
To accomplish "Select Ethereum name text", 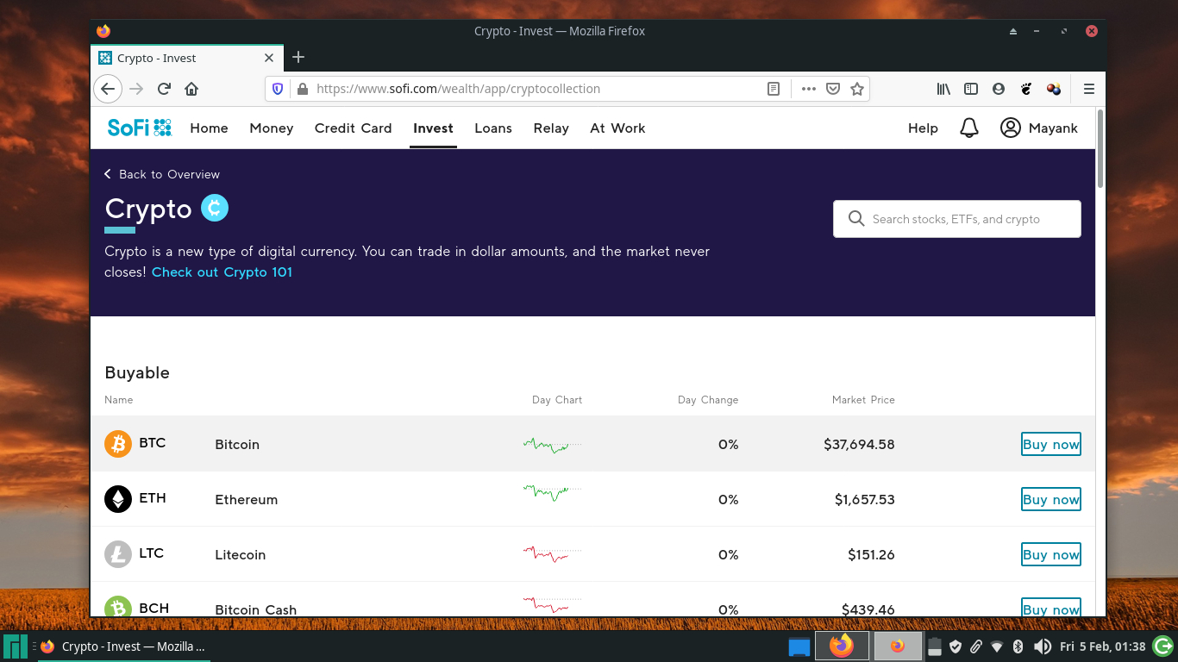I will pyautogui.click(x=246, y=500).
